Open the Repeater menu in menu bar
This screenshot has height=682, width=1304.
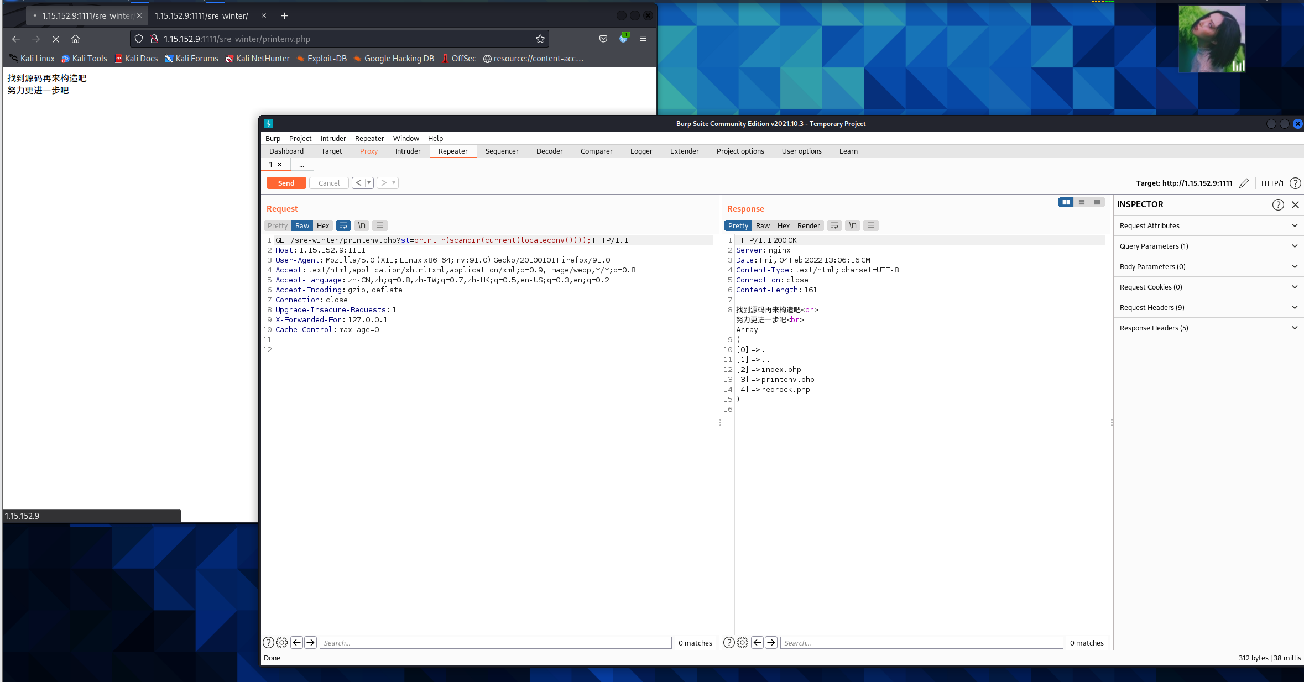[369, 138]
